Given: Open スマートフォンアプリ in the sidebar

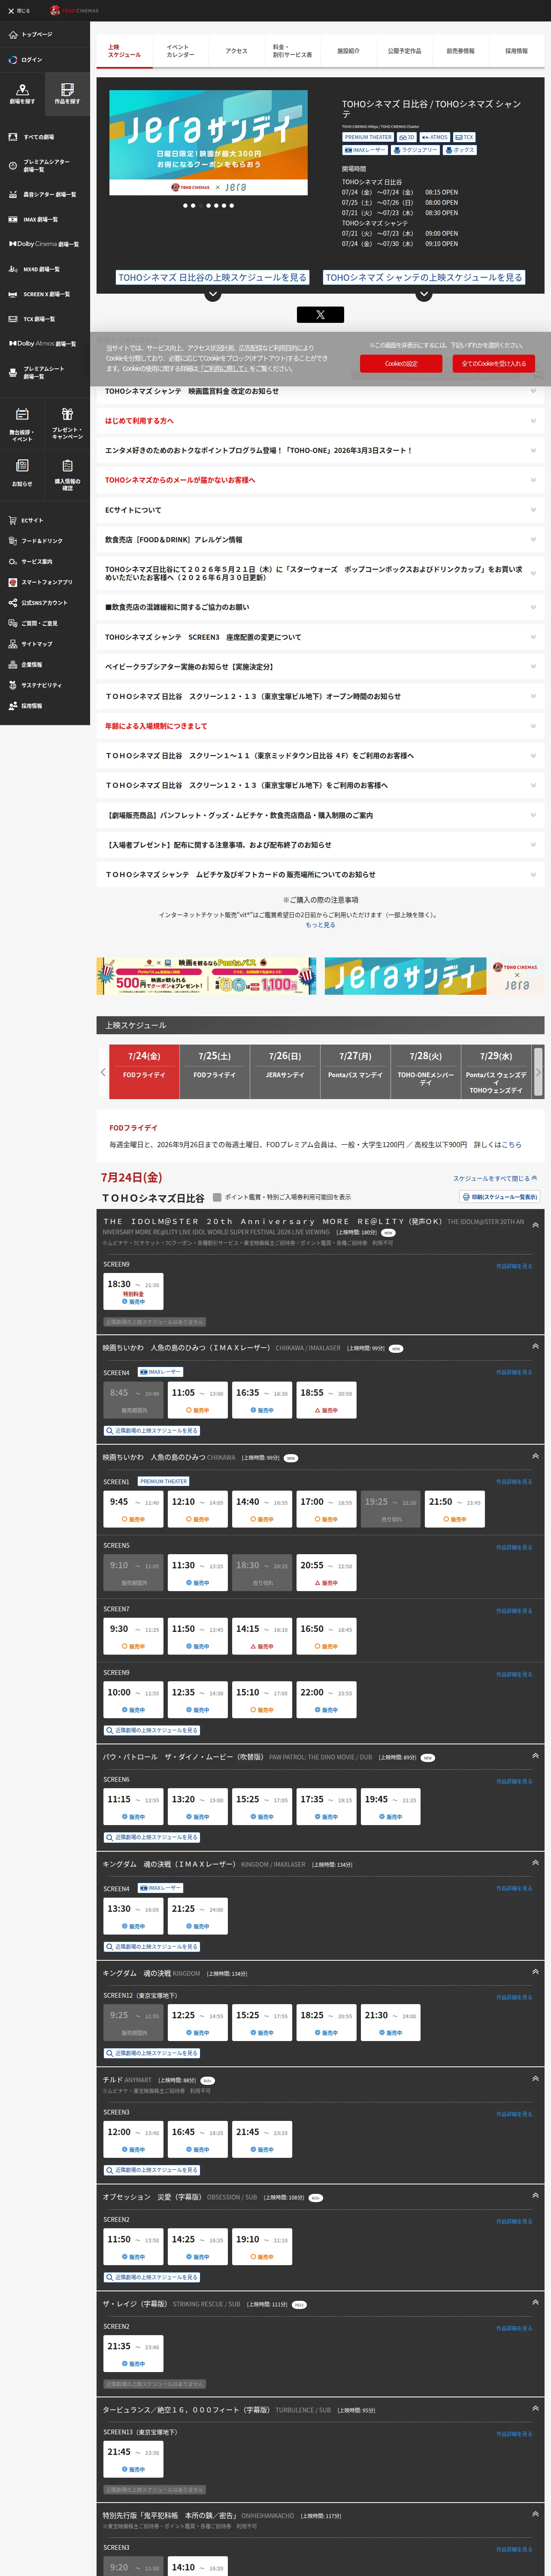Looking at the screenshot, I should click(x=45, y=582).
